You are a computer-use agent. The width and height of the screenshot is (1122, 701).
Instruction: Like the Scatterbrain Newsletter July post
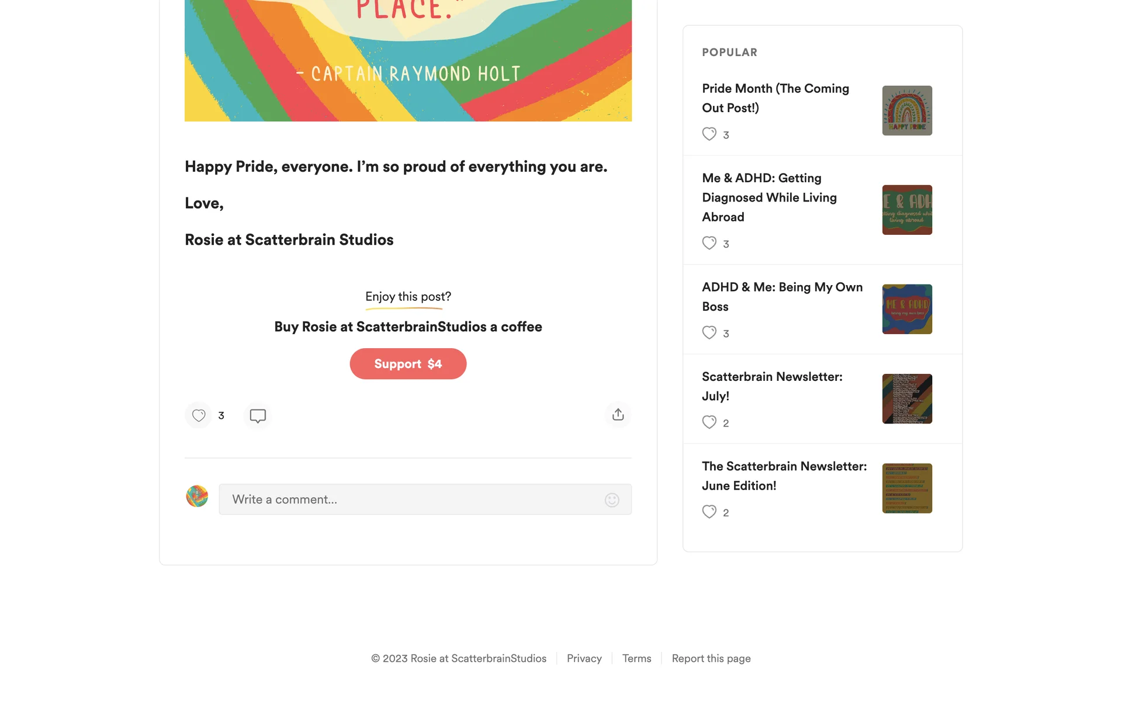pos(709,422)
